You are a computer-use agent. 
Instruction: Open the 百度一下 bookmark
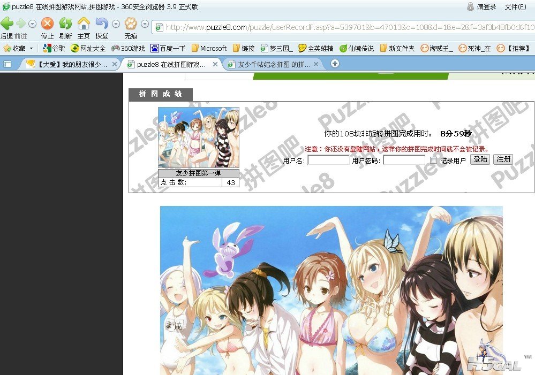[x=168, y=48]
